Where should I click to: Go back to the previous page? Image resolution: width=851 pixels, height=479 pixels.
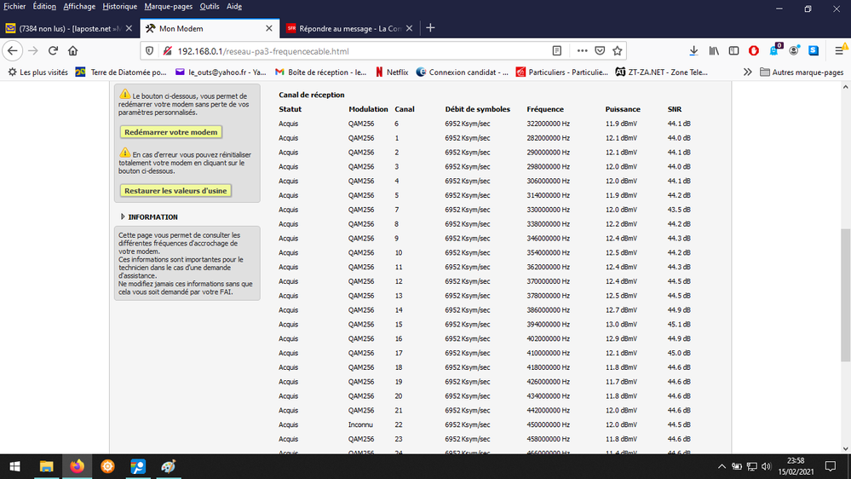pyautogui.click(x=13, y=51)
